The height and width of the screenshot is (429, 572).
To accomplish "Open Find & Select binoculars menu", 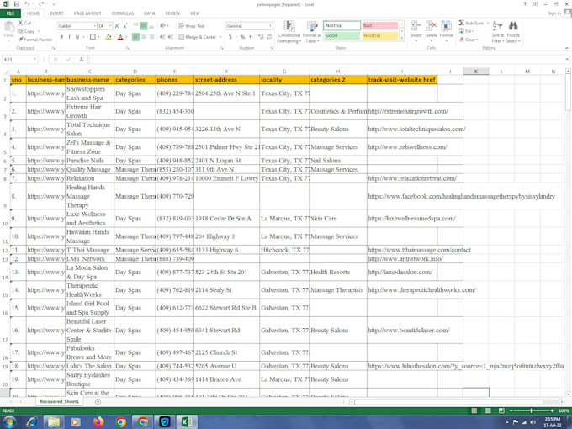I will coord(513,32).
